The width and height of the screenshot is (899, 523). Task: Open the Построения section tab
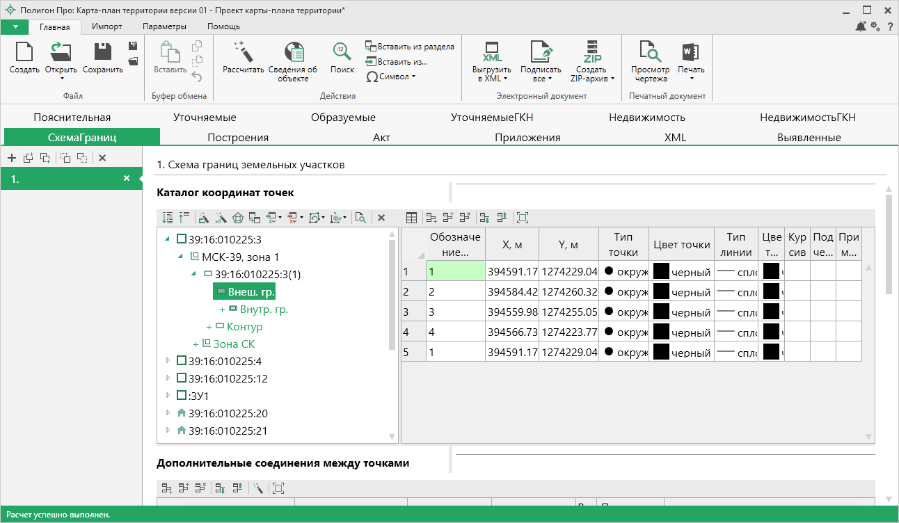pos(238,137)
